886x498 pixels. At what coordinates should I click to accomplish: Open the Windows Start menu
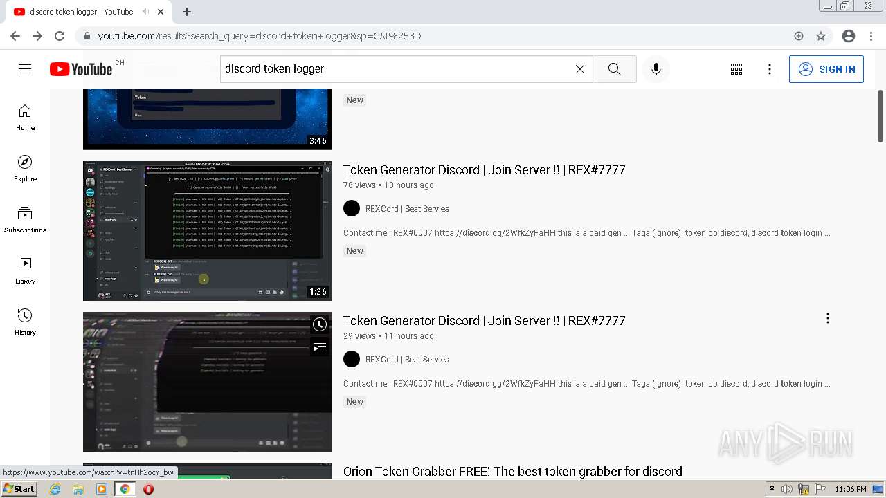coord(19,489)
